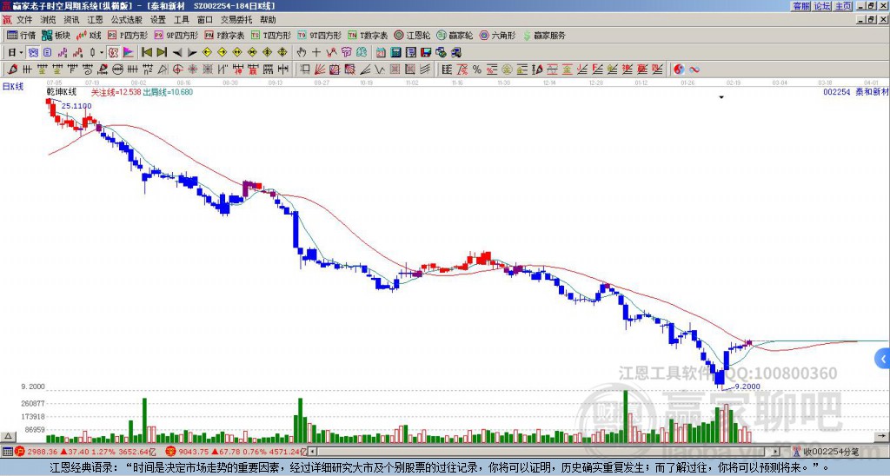890x476 pixels.
Task: Click the black right-arrow move icon
Action: pyautogui.click(x=192, y=53)
